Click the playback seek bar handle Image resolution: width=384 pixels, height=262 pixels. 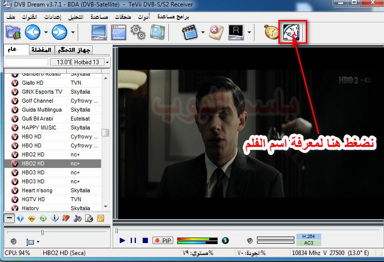point(117,231)
